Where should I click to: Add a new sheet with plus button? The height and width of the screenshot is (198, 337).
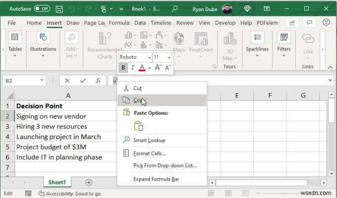[x=89, y=183]
